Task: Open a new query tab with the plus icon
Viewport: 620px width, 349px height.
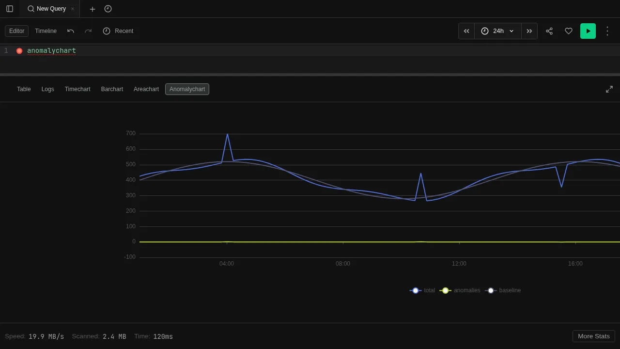Action: (92, 9)
